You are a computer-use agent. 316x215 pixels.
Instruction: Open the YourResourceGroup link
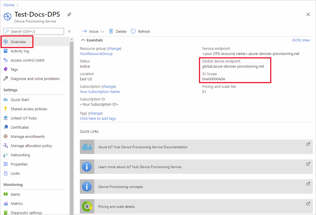point(96,54)
